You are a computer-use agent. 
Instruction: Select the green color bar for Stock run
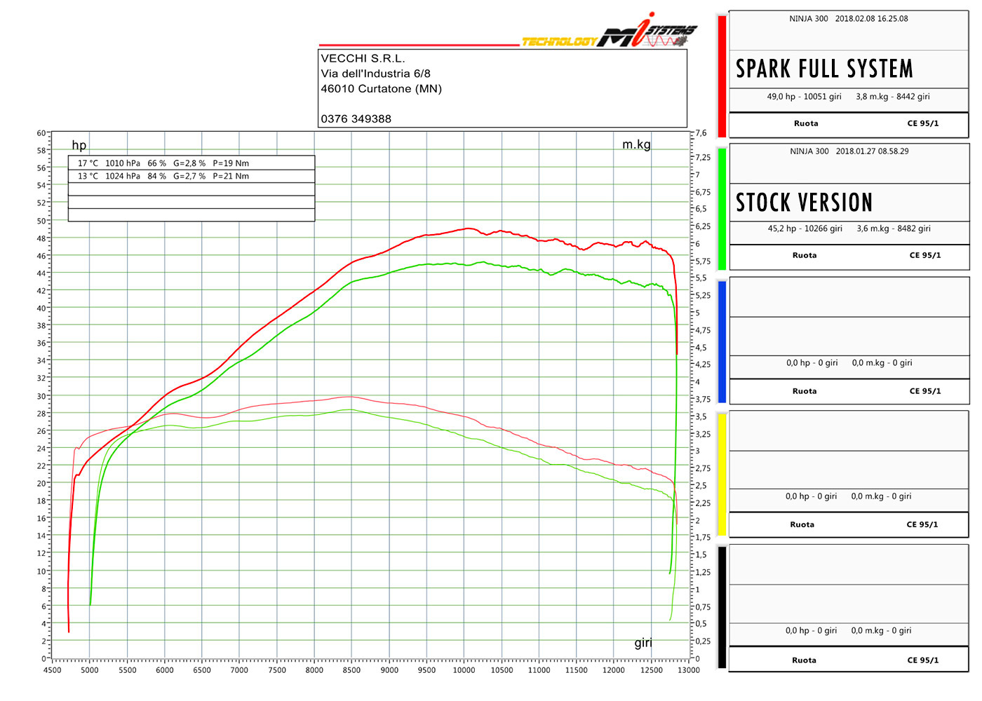[x=722, y=209]
